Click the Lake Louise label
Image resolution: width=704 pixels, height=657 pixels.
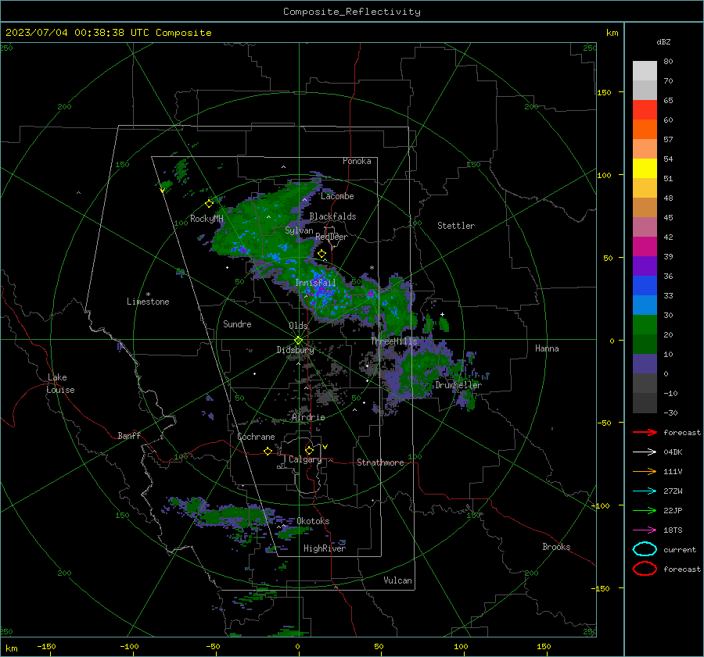click(x=60, y=384)
